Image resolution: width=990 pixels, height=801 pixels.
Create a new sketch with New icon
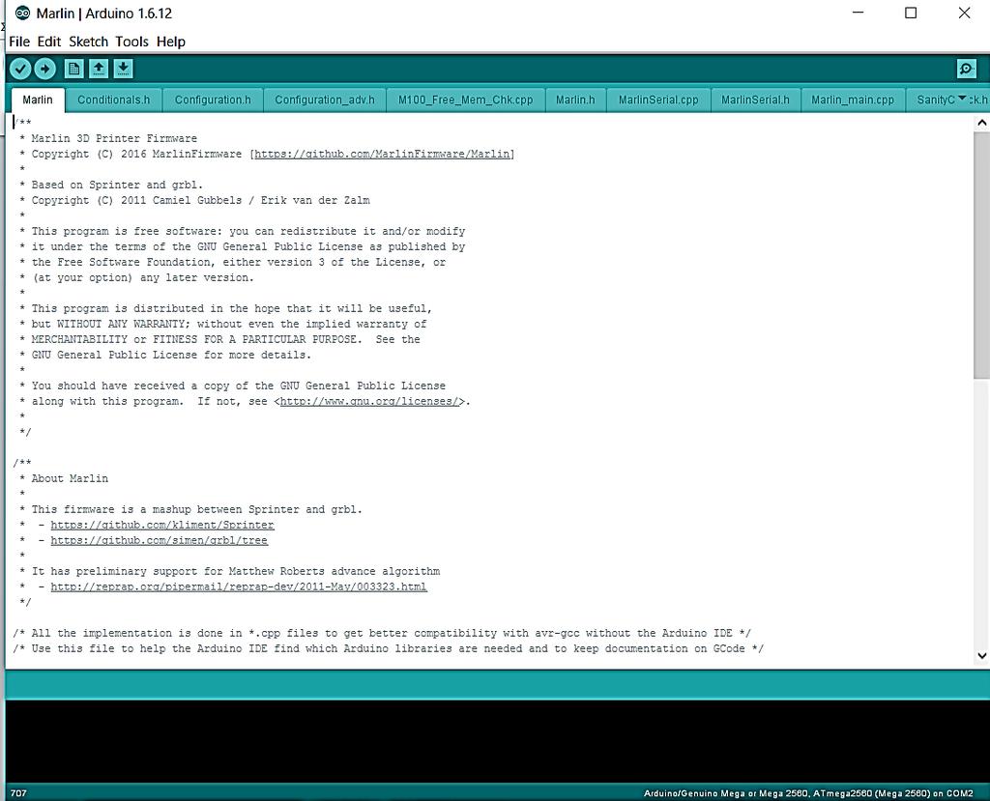(73, 69)
